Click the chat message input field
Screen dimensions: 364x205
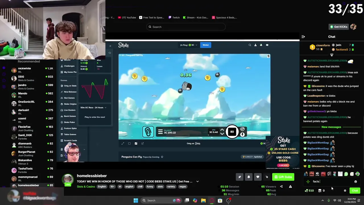[x=332, y=182]
